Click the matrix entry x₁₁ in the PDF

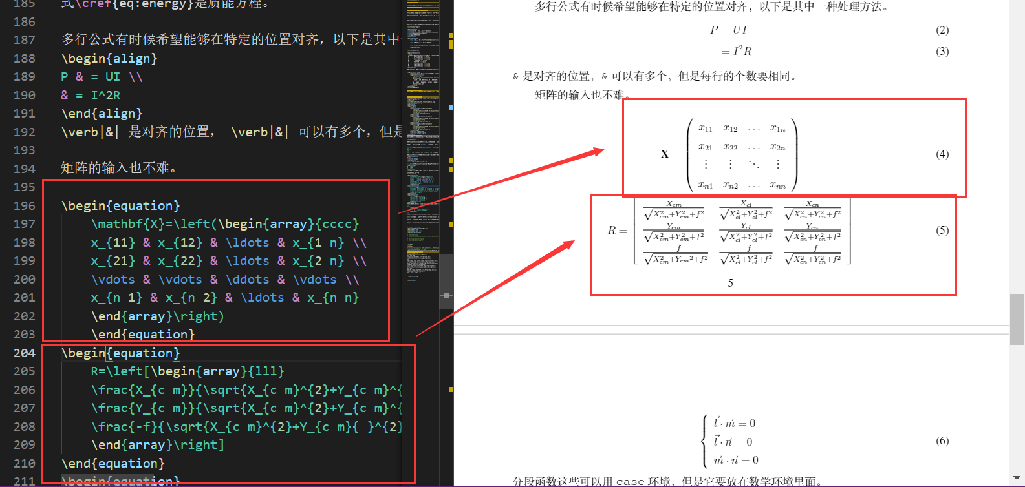point(705,128)
